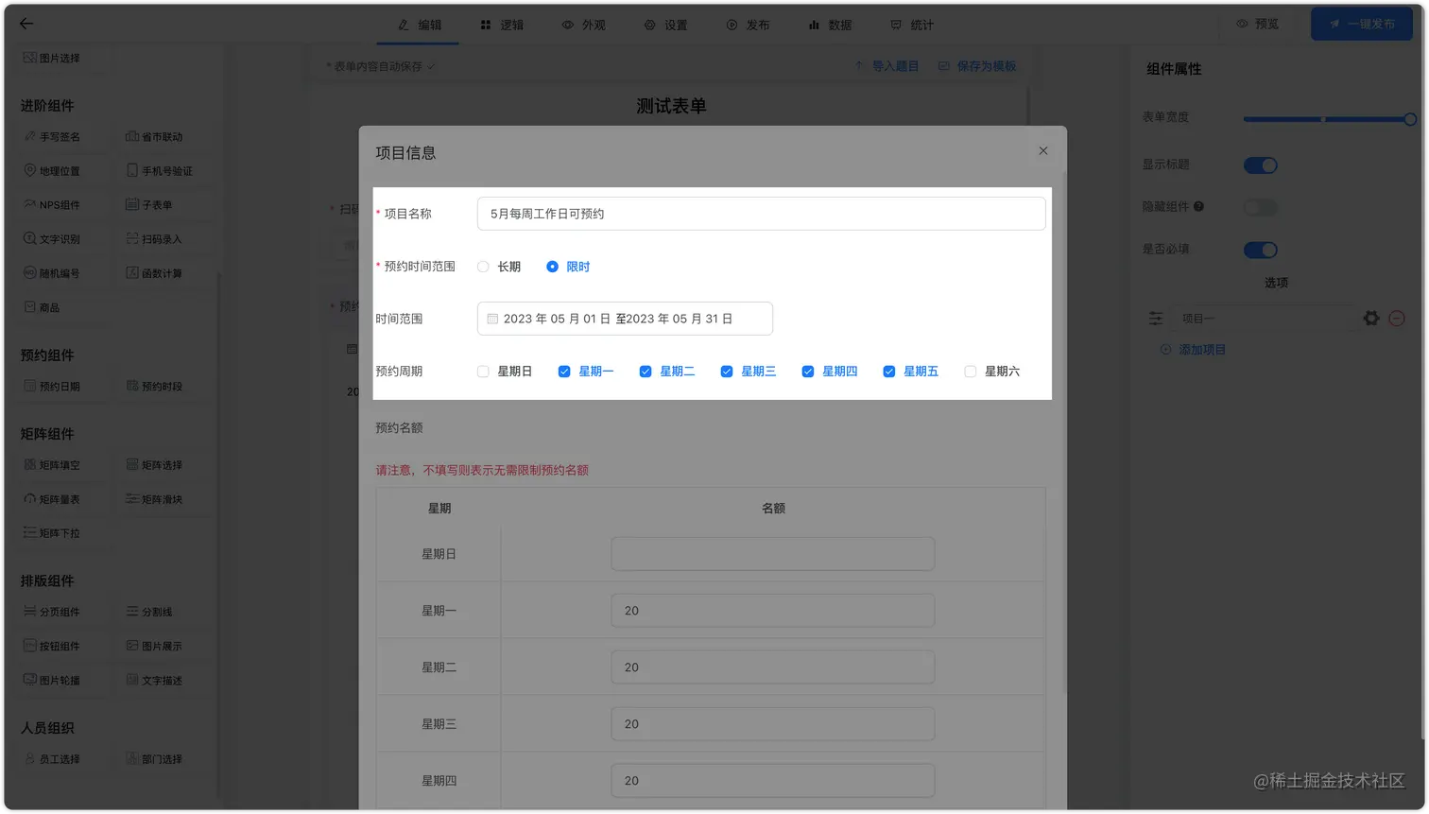Adjust the 表单宽度 slider handle

[1410, 119]
